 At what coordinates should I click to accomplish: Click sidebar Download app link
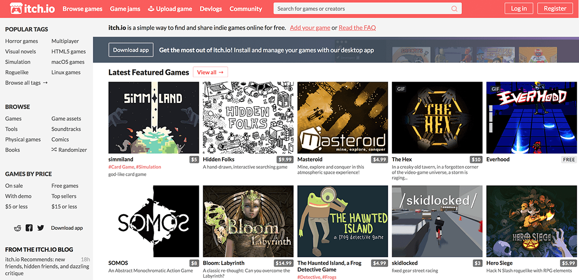pos(67,228)
